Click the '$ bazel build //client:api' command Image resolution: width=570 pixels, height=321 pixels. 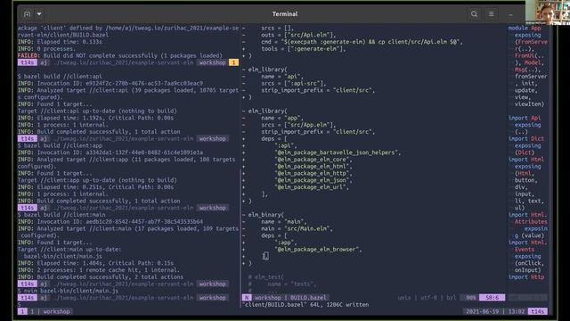[x=60, y=77]
